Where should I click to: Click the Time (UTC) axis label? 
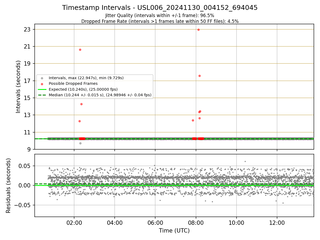174,231
